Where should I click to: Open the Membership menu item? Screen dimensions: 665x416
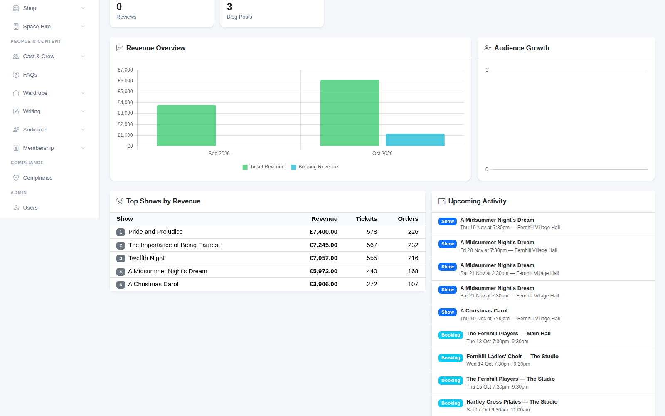pyautogui.click(x=49, y=148)
